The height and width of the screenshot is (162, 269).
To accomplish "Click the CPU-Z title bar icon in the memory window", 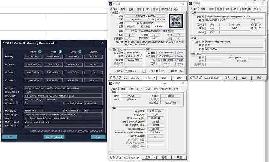I will pos(112,84).
